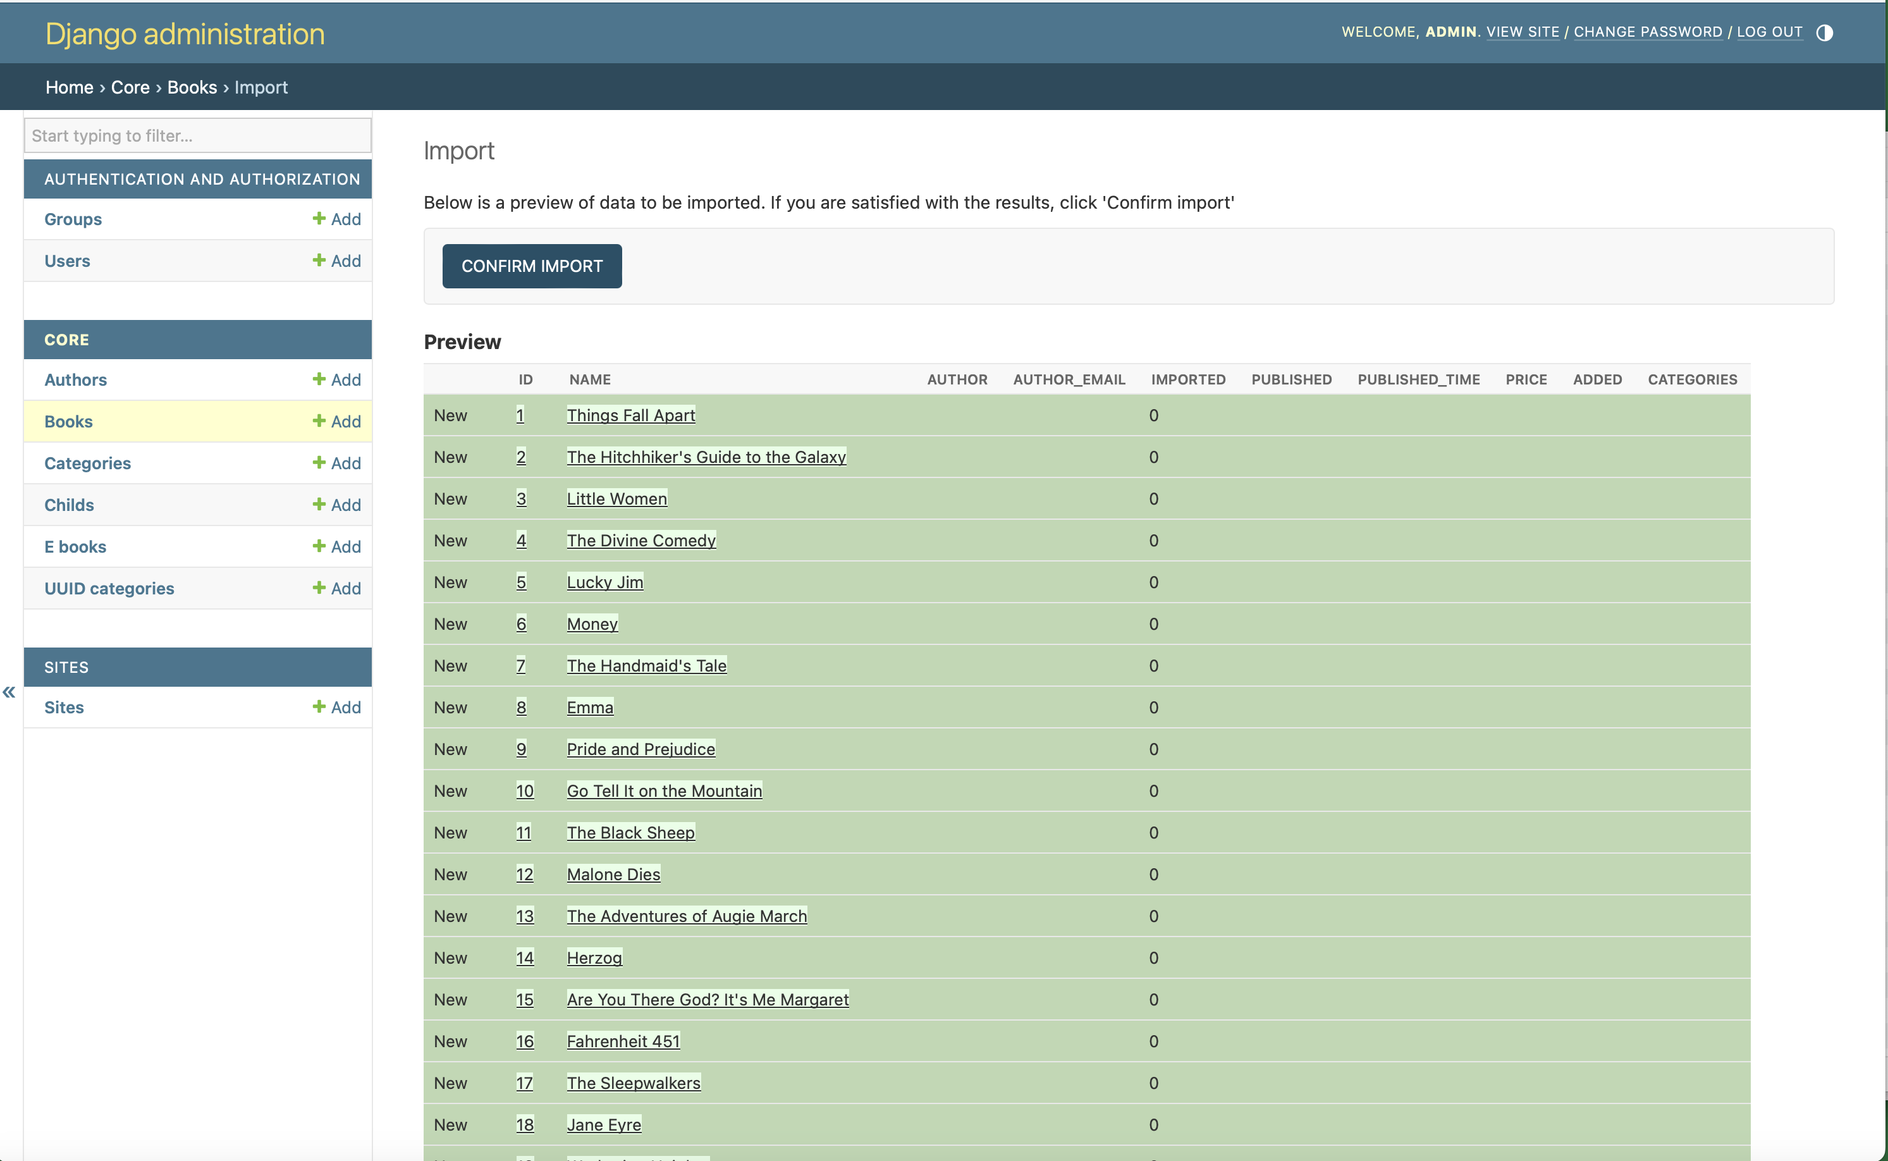
Task: Click the Log Out link
Action: click(x=1769, y=32)
